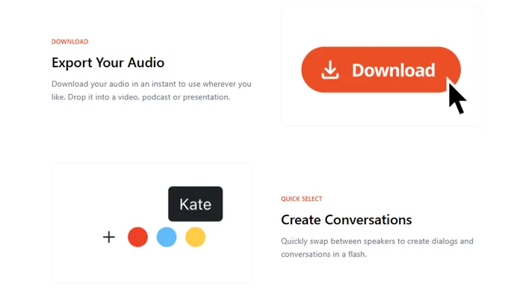Click the orange DOWNLOAD section label

[x=69, y=42]
